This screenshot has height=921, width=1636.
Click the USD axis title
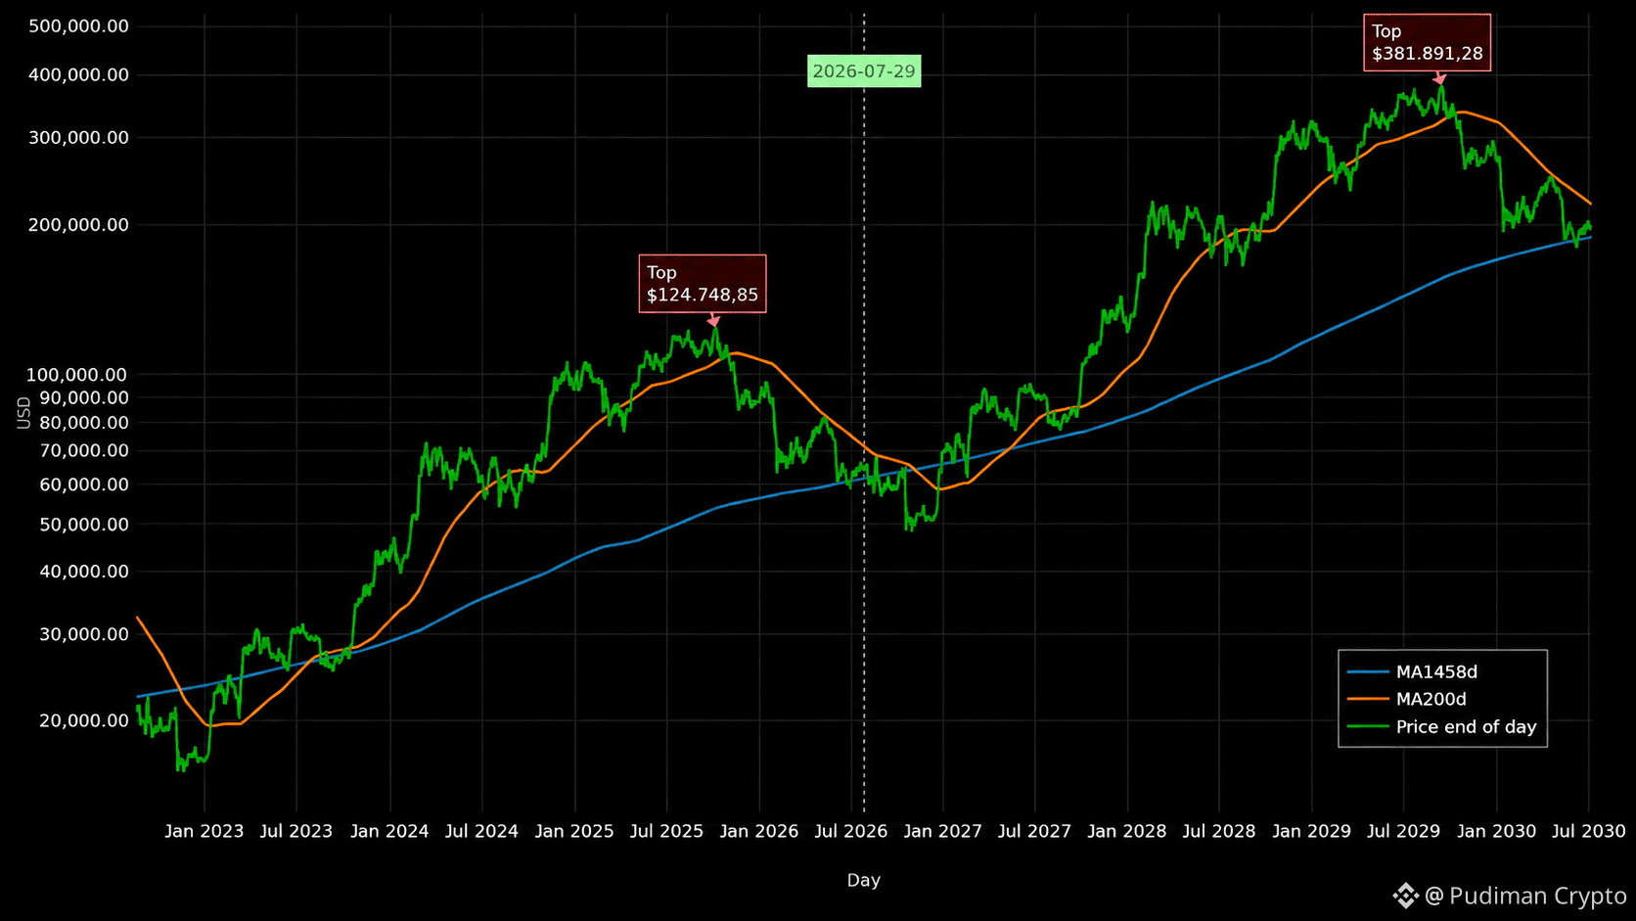[x=24, y=413]
